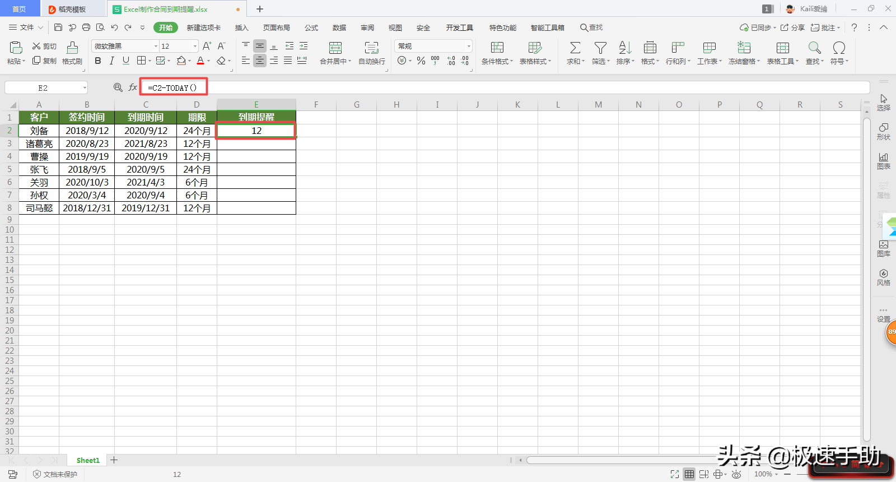Expand the Name Box dropdown arrow
896x482 pixels.
85,87
